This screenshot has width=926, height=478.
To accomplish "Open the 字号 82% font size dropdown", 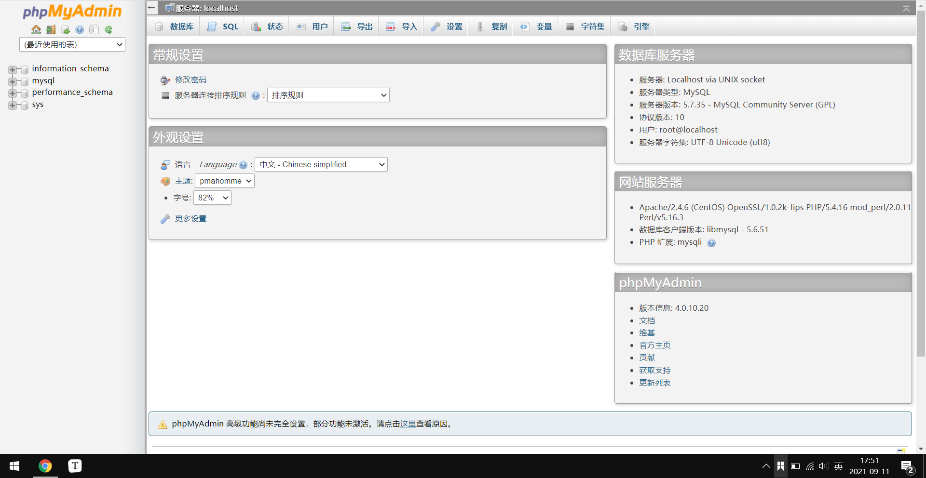I will pyautogui.click(x=212, y=198).
